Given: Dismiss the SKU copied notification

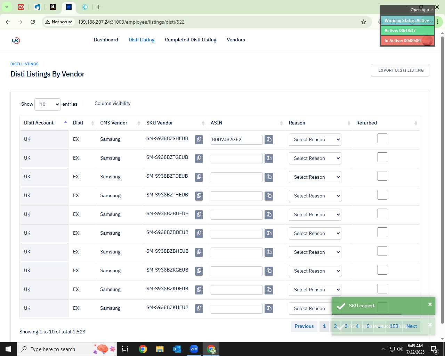Looking at the screenshot, I should [430, 304].
